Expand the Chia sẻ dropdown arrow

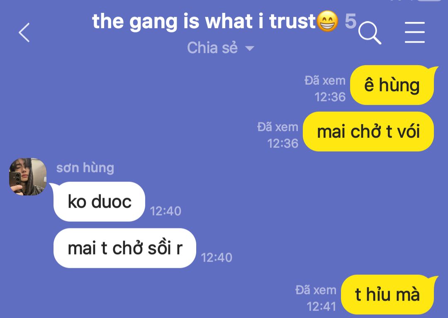pyautogui.click(x=250, y=48)
